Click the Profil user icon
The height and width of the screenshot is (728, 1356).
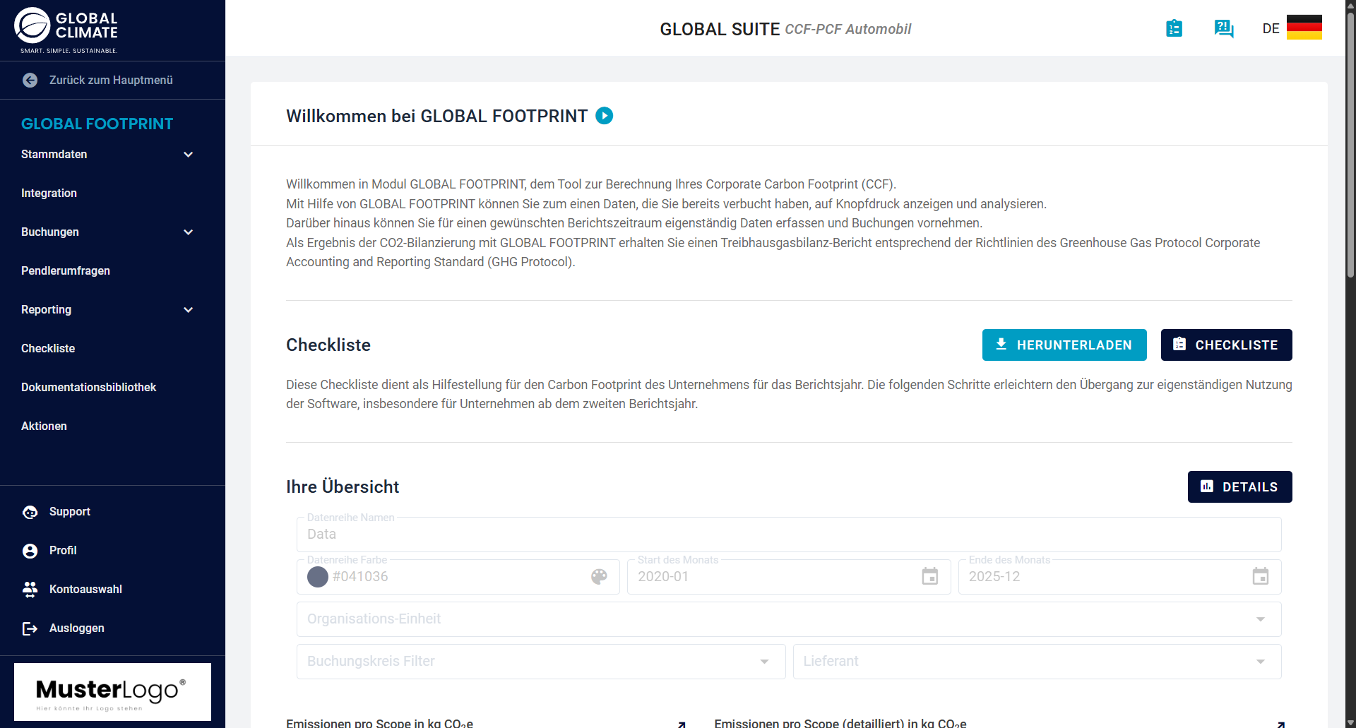(x=30, y=551)
